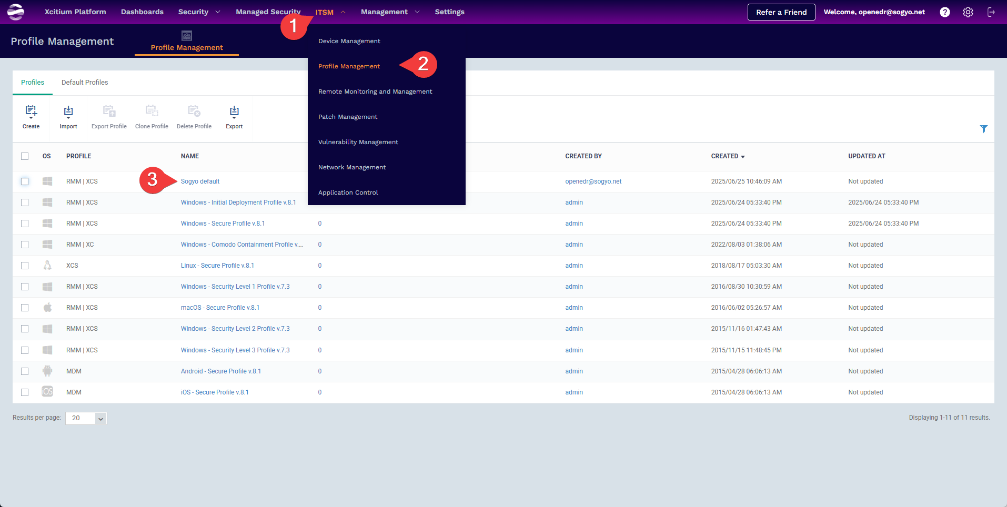The image size is (1007, 507).
Task: Click the NAME column header
Action: coord(190,156)
